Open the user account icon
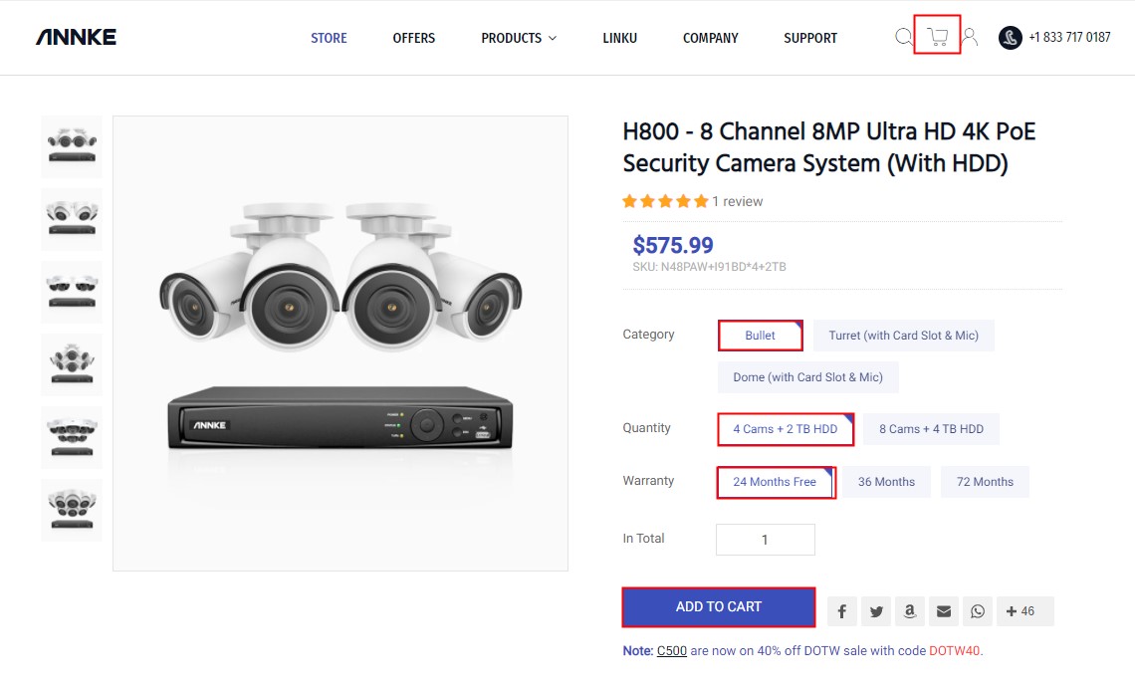1135x691 pixels. [970, 37]
